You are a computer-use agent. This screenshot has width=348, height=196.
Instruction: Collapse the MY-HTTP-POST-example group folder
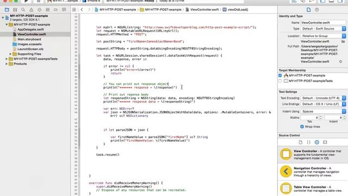coord(7,24)
